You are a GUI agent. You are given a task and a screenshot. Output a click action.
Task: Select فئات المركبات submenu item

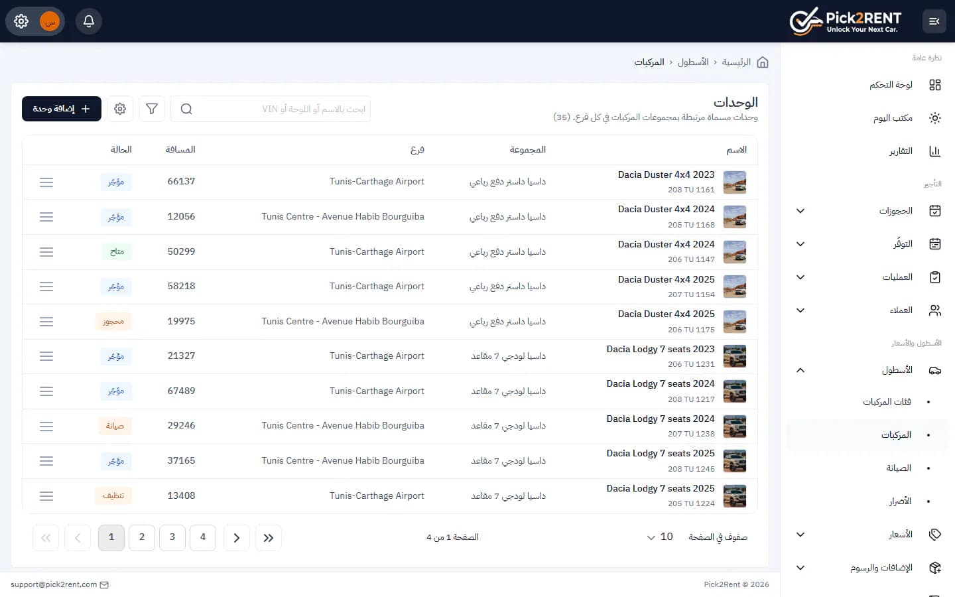click(x=867, y=402)
